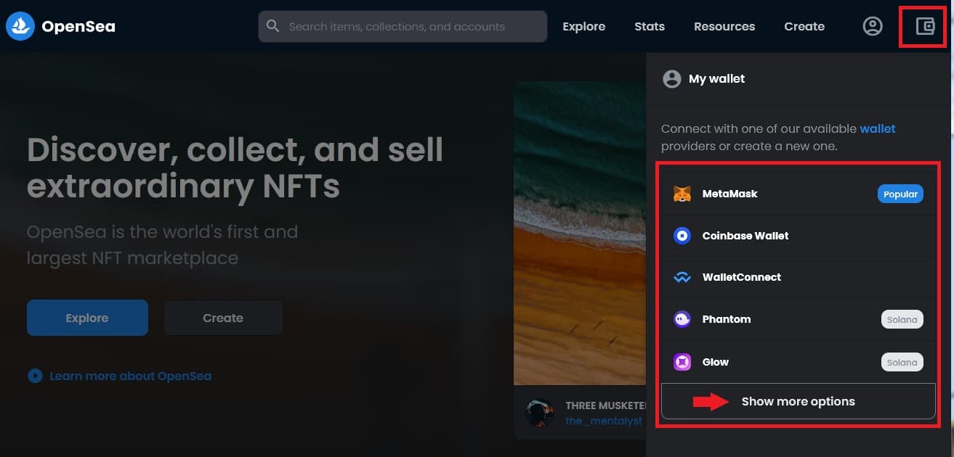Open the account profile icon
This screenshot has height=457, width=954.
(x=873, y=26)
